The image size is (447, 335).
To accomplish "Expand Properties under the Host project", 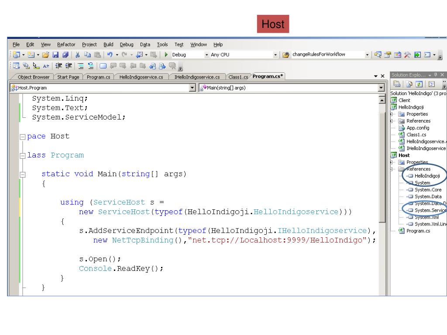I will click(x=392, y=162).
